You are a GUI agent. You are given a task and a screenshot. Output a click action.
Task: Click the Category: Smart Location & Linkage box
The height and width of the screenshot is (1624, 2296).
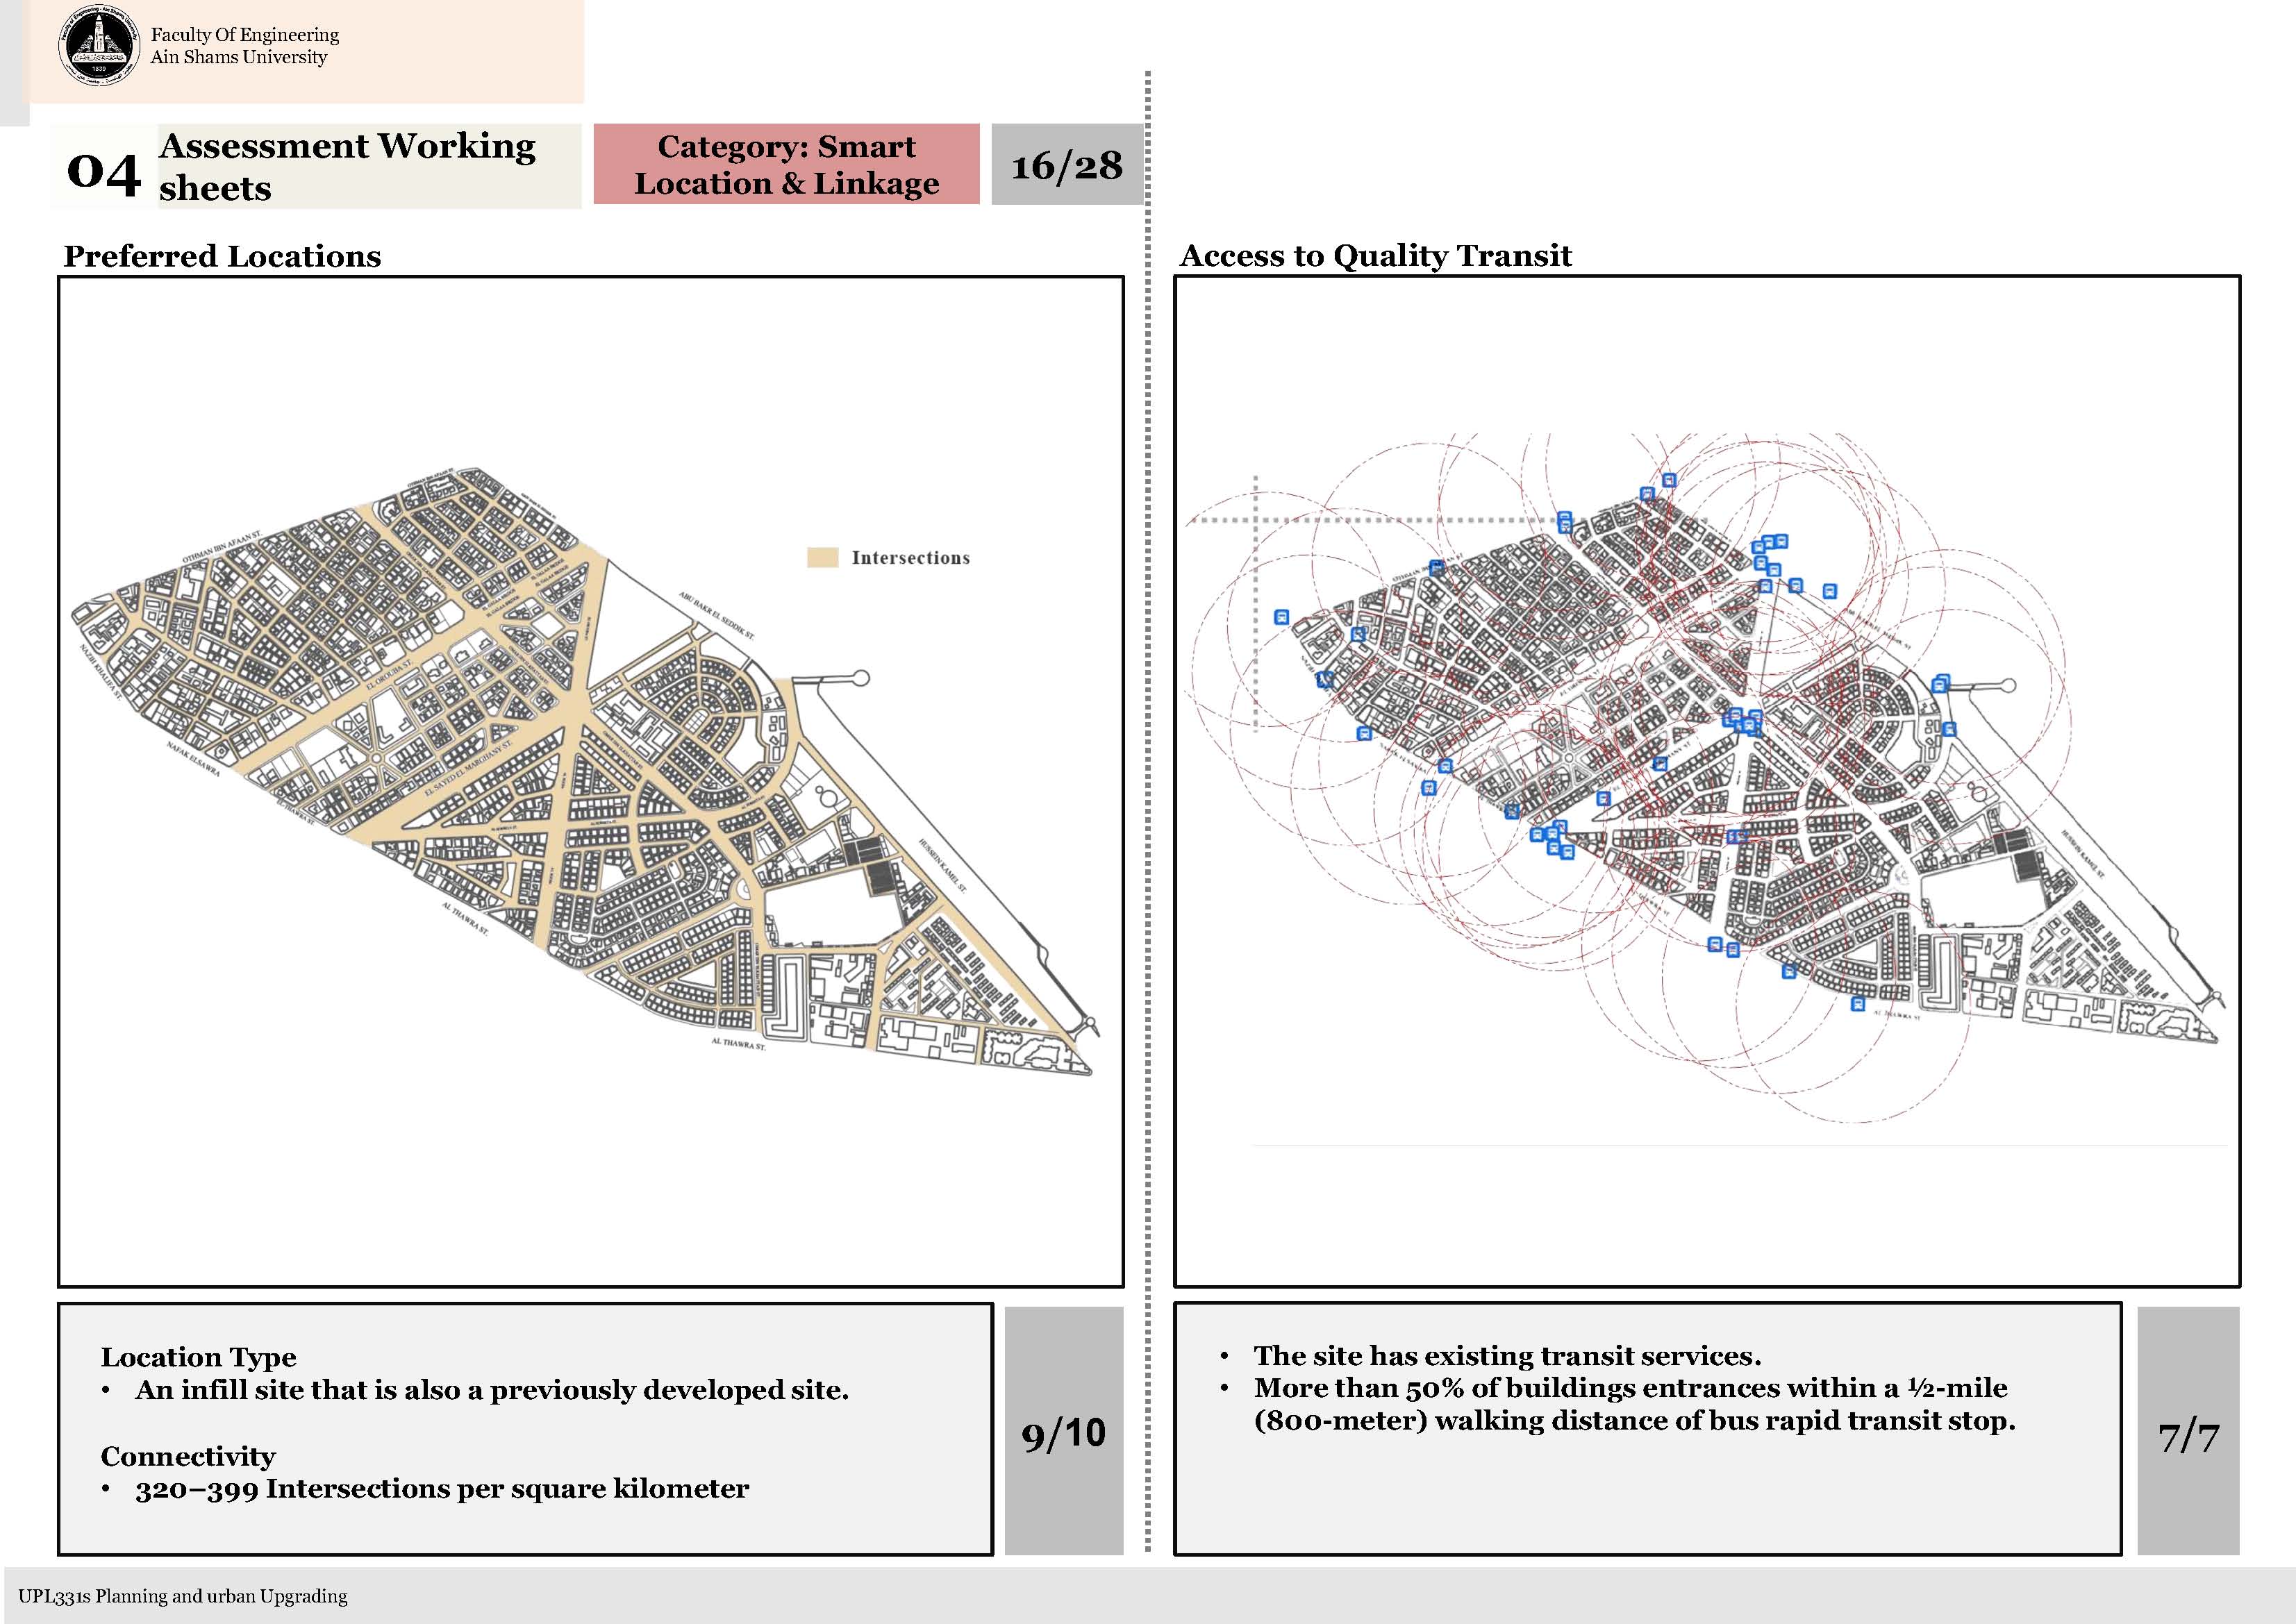tap(786, 165)
